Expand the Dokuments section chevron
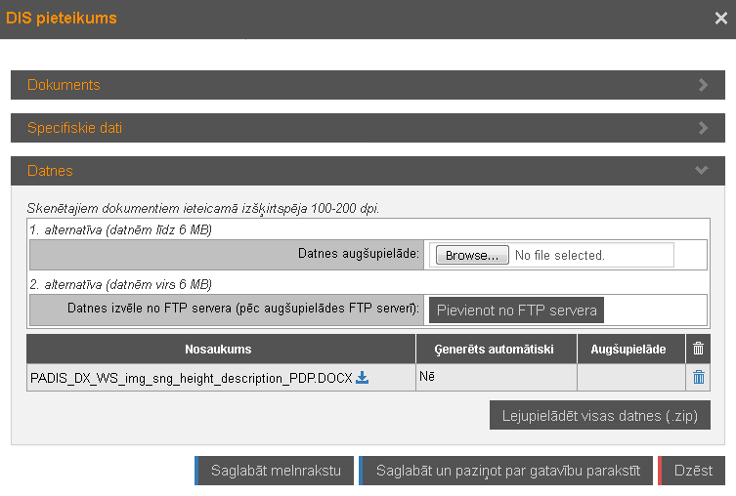Screen dimensions: 736x496 [x=703, y=85]
